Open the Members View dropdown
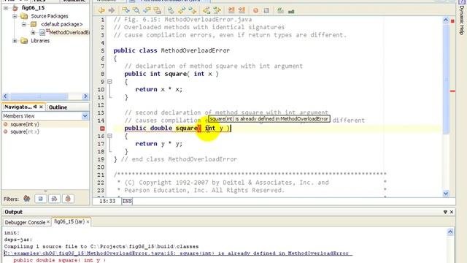Viewport: 467px width, 263px height. point(85,116)
